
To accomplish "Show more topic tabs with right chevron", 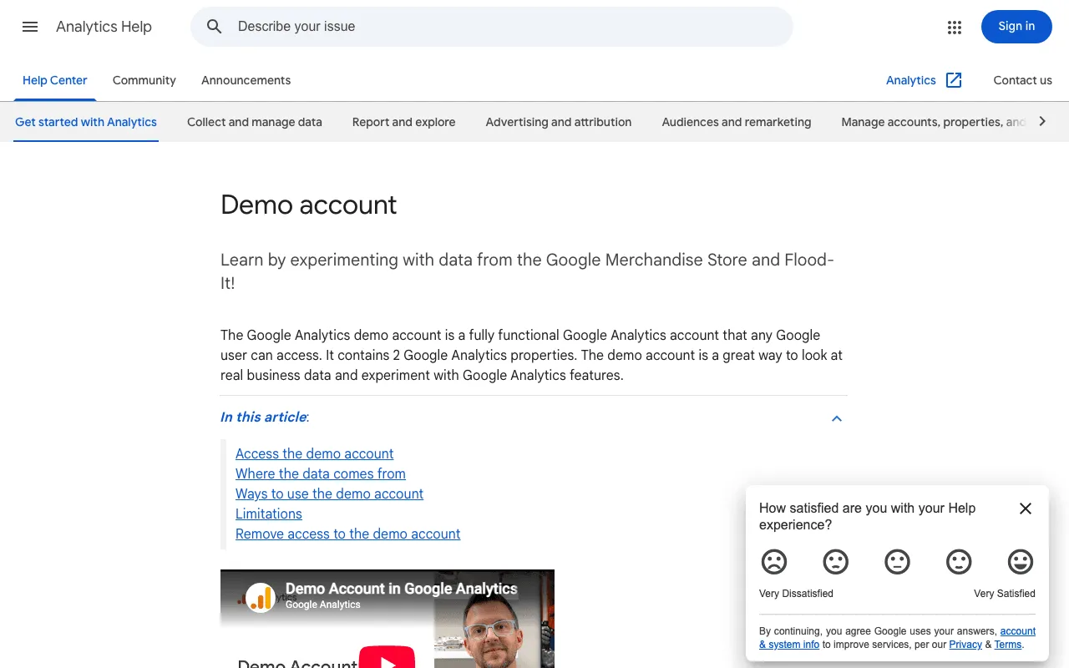I will (x=1042, y=122).
